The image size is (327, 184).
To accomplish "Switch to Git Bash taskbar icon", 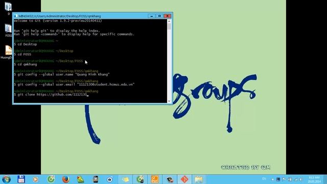I will pyautogui.click(x=184, y=179).
